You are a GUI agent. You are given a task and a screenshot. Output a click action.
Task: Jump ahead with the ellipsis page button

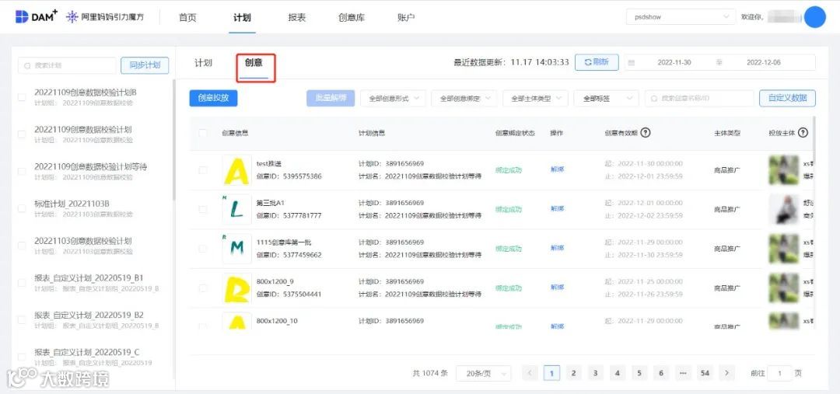(x=683, y=373)
